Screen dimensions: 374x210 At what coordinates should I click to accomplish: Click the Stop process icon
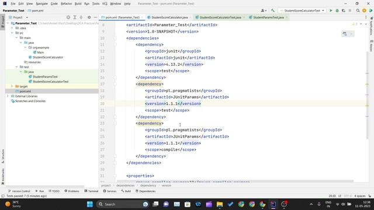pos(350,10)
